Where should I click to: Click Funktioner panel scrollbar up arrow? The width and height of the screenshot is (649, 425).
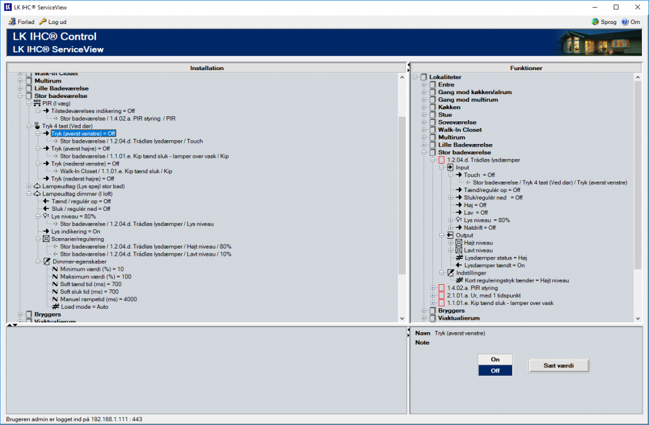pyautogui.click(x=638, y=77)
